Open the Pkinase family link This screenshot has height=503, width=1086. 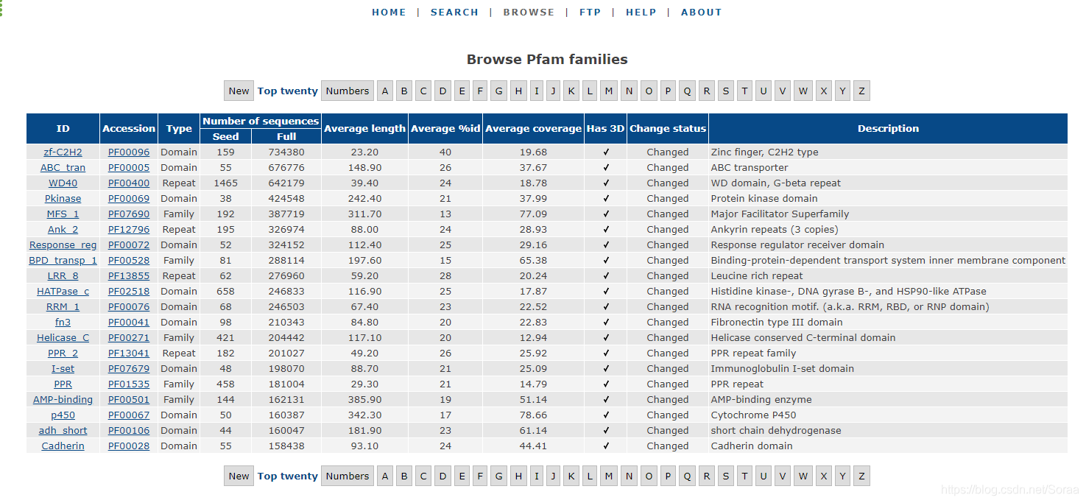pyautogui.click(x=63, y=198)
